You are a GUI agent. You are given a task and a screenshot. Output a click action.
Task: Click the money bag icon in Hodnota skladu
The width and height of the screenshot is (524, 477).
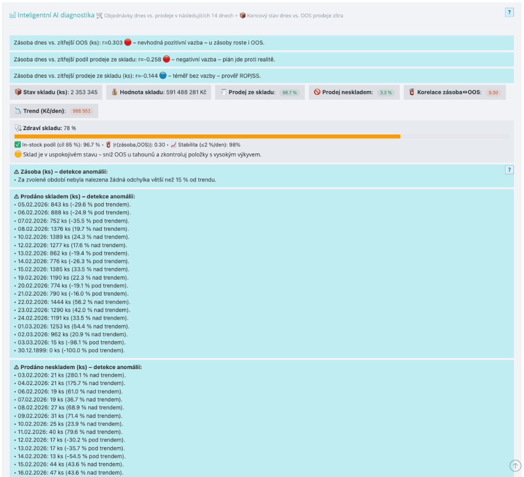click(114, 92)
